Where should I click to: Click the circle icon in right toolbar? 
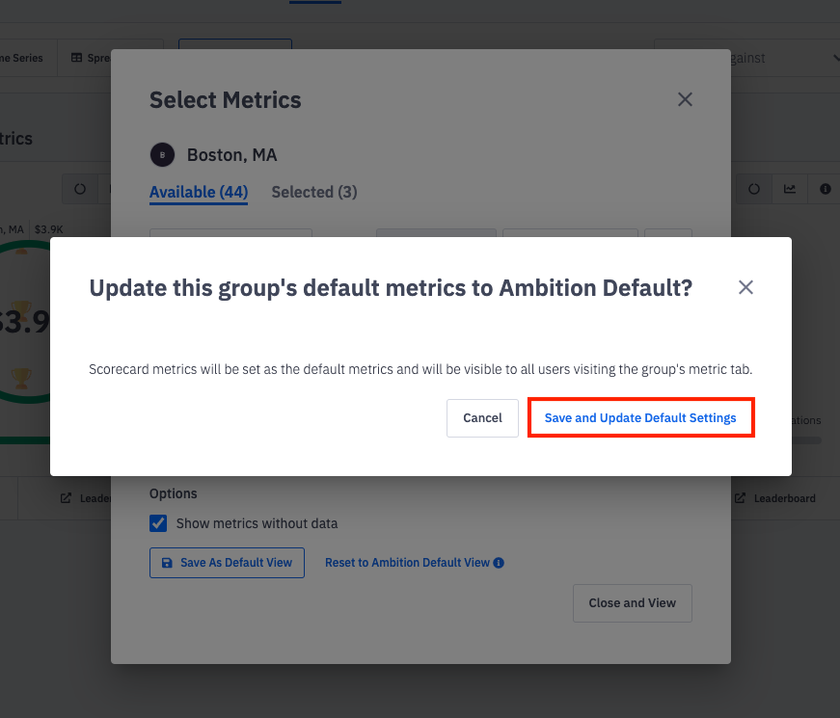[754, 189]
